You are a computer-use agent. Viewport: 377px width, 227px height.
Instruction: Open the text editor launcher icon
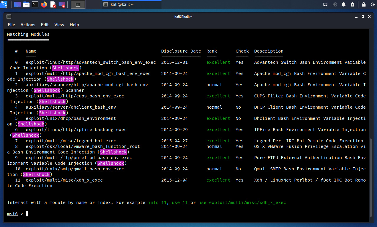coord(53,4)
